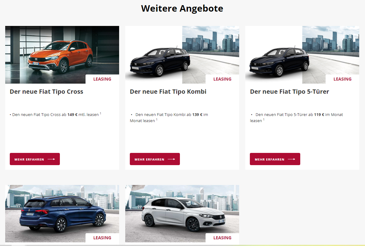Viewport: 365px width, 246px height.
Task: Open the dark blue Tipo Kombi image
Action: [182, 55]
